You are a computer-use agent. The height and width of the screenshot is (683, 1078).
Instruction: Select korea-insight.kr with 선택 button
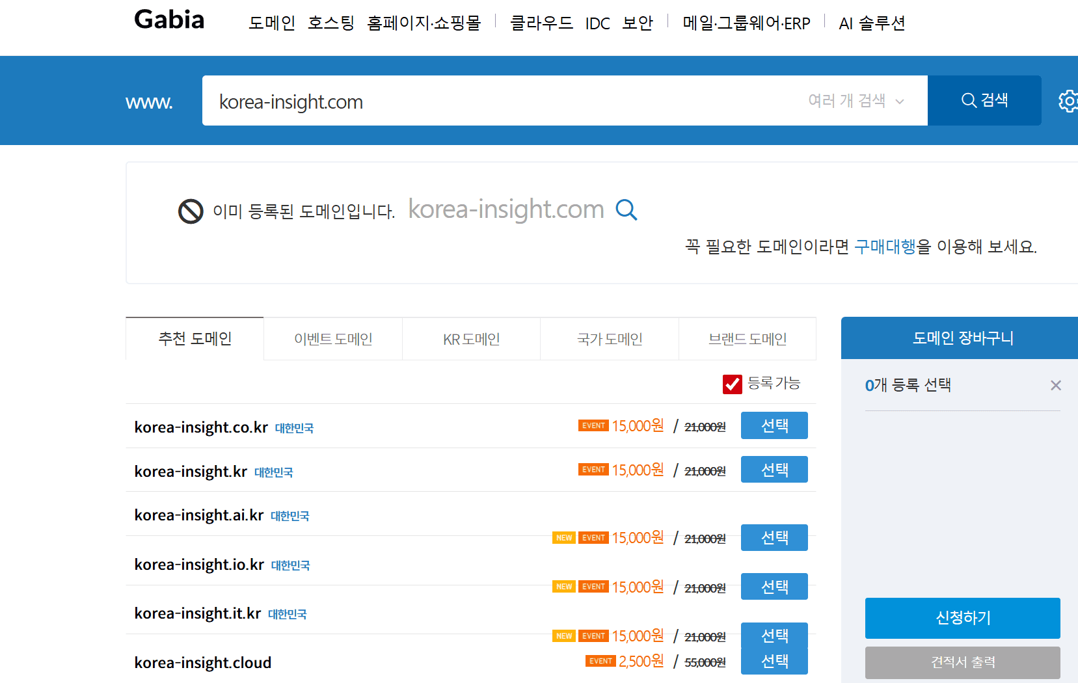(774, 469)
